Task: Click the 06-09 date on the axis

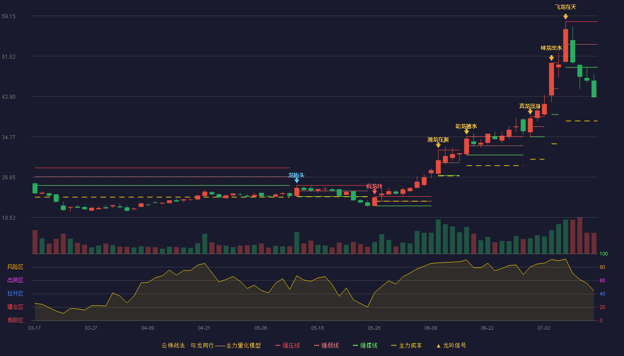Action: (x=431, y=328)
